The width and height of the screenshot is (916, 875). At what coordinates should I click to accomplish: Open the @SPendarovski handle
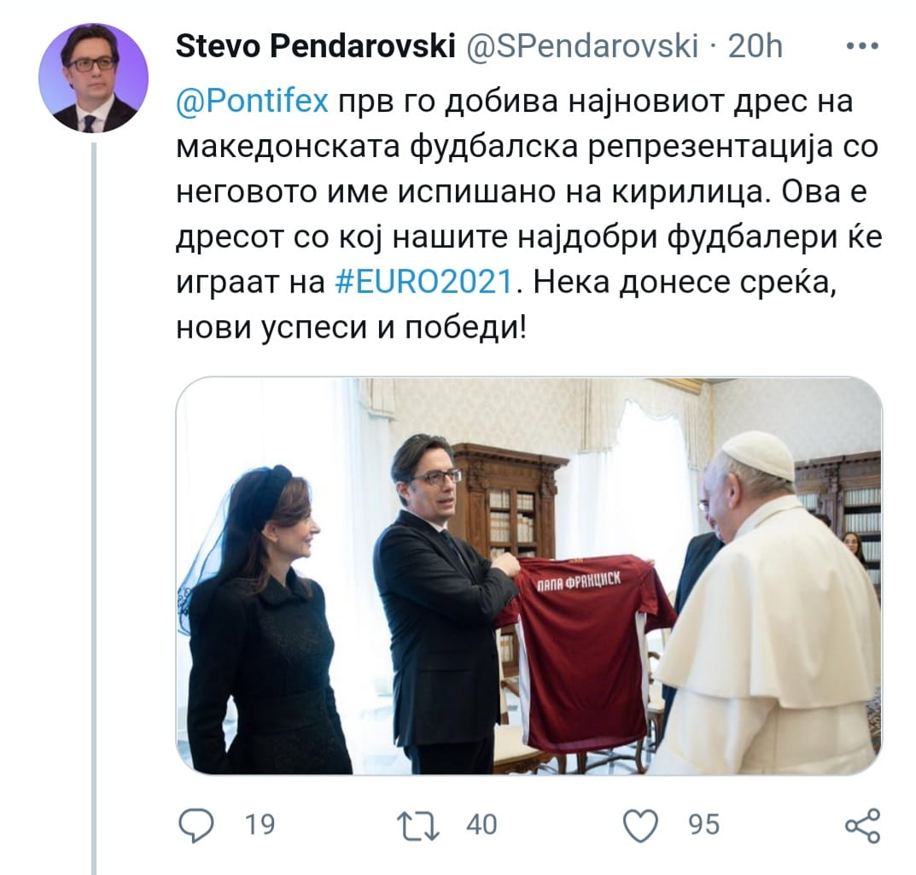click(582, 46)
